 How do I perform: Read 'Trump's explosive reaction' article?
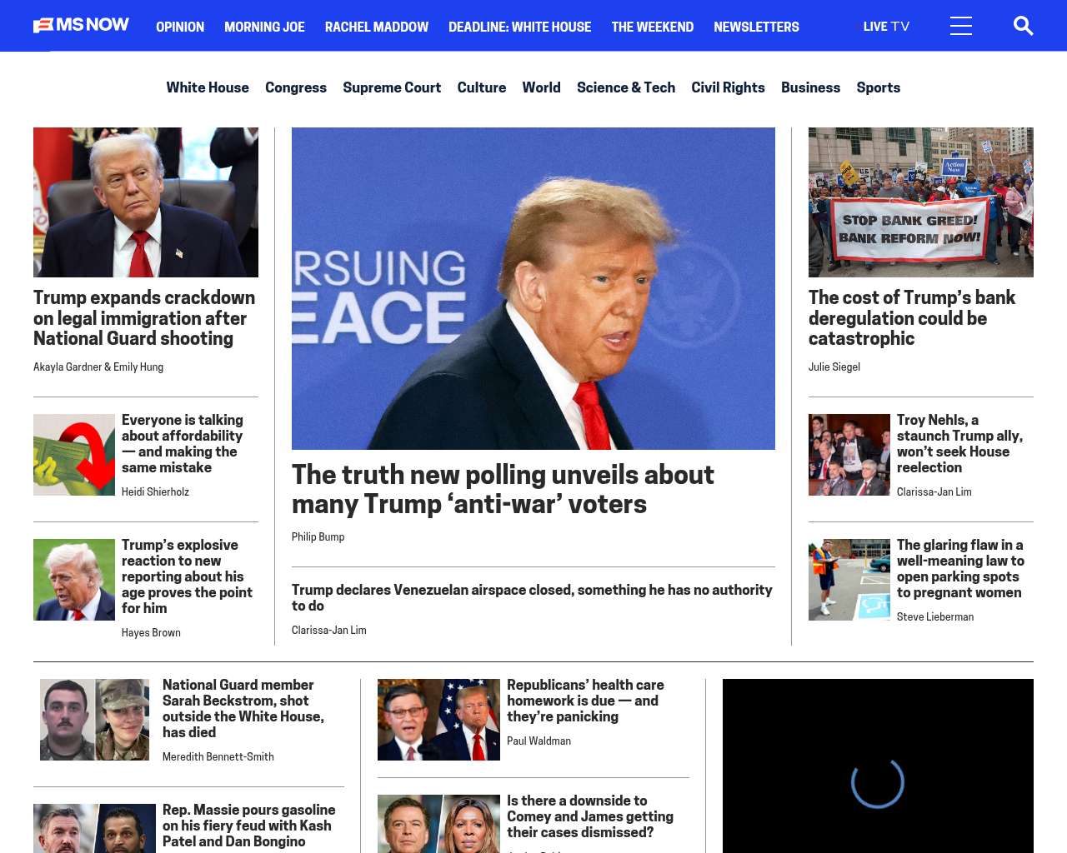(x=187, y=576)
